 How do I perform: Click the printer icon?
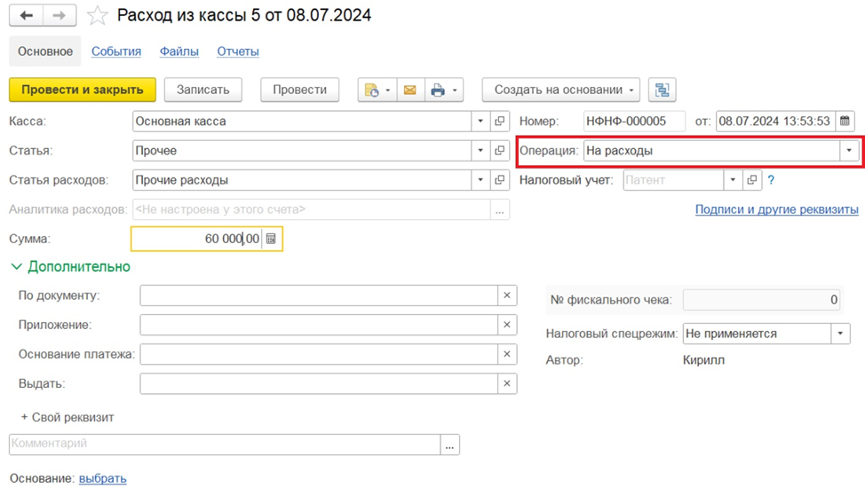tap(437, 90)
